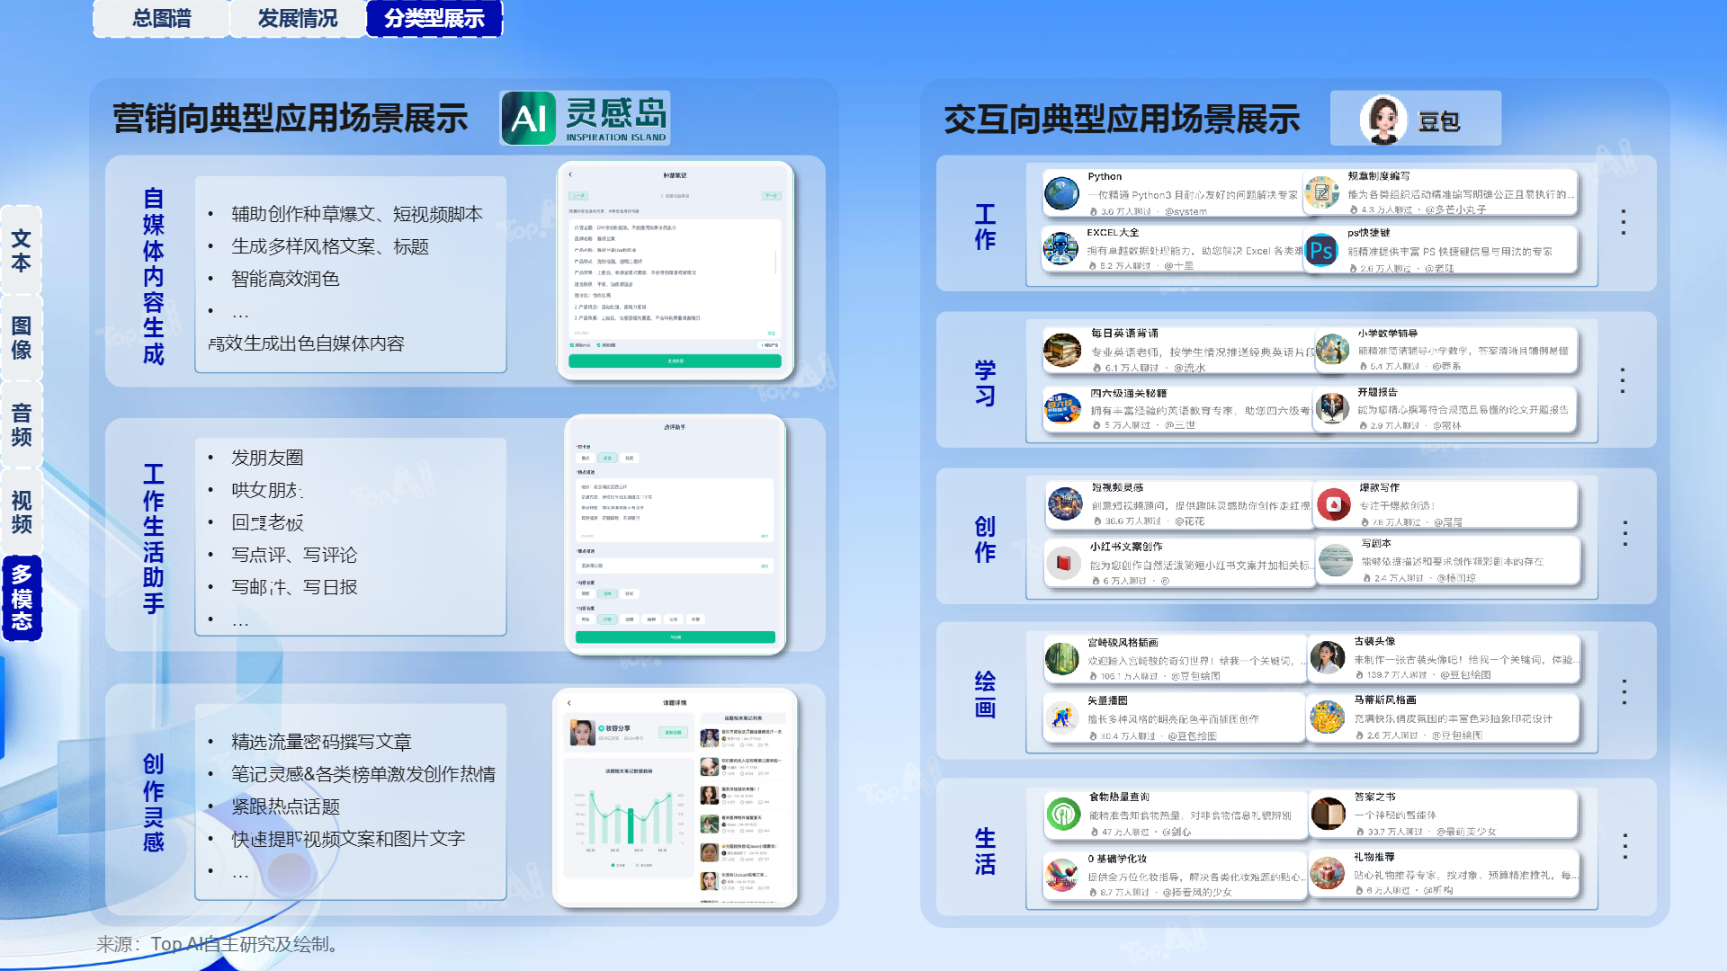Click green button in 种草笔记 screenshot
The width and height of the screenshot is (1727, 971).
(x=675, y=361)
